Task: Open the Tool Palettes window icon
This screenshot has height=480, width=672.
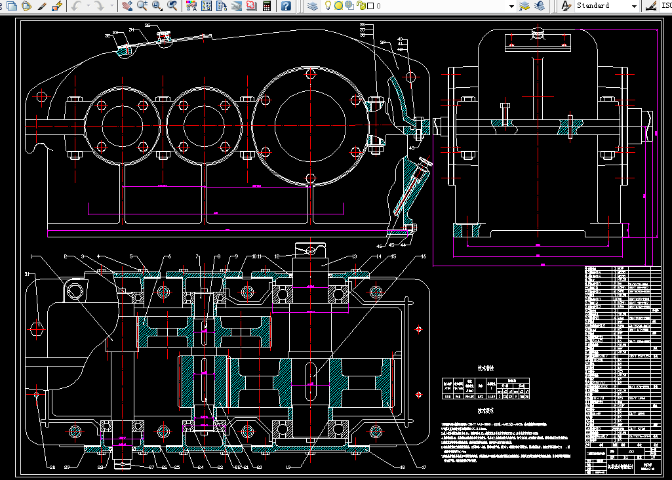Action: pos(222,5)
